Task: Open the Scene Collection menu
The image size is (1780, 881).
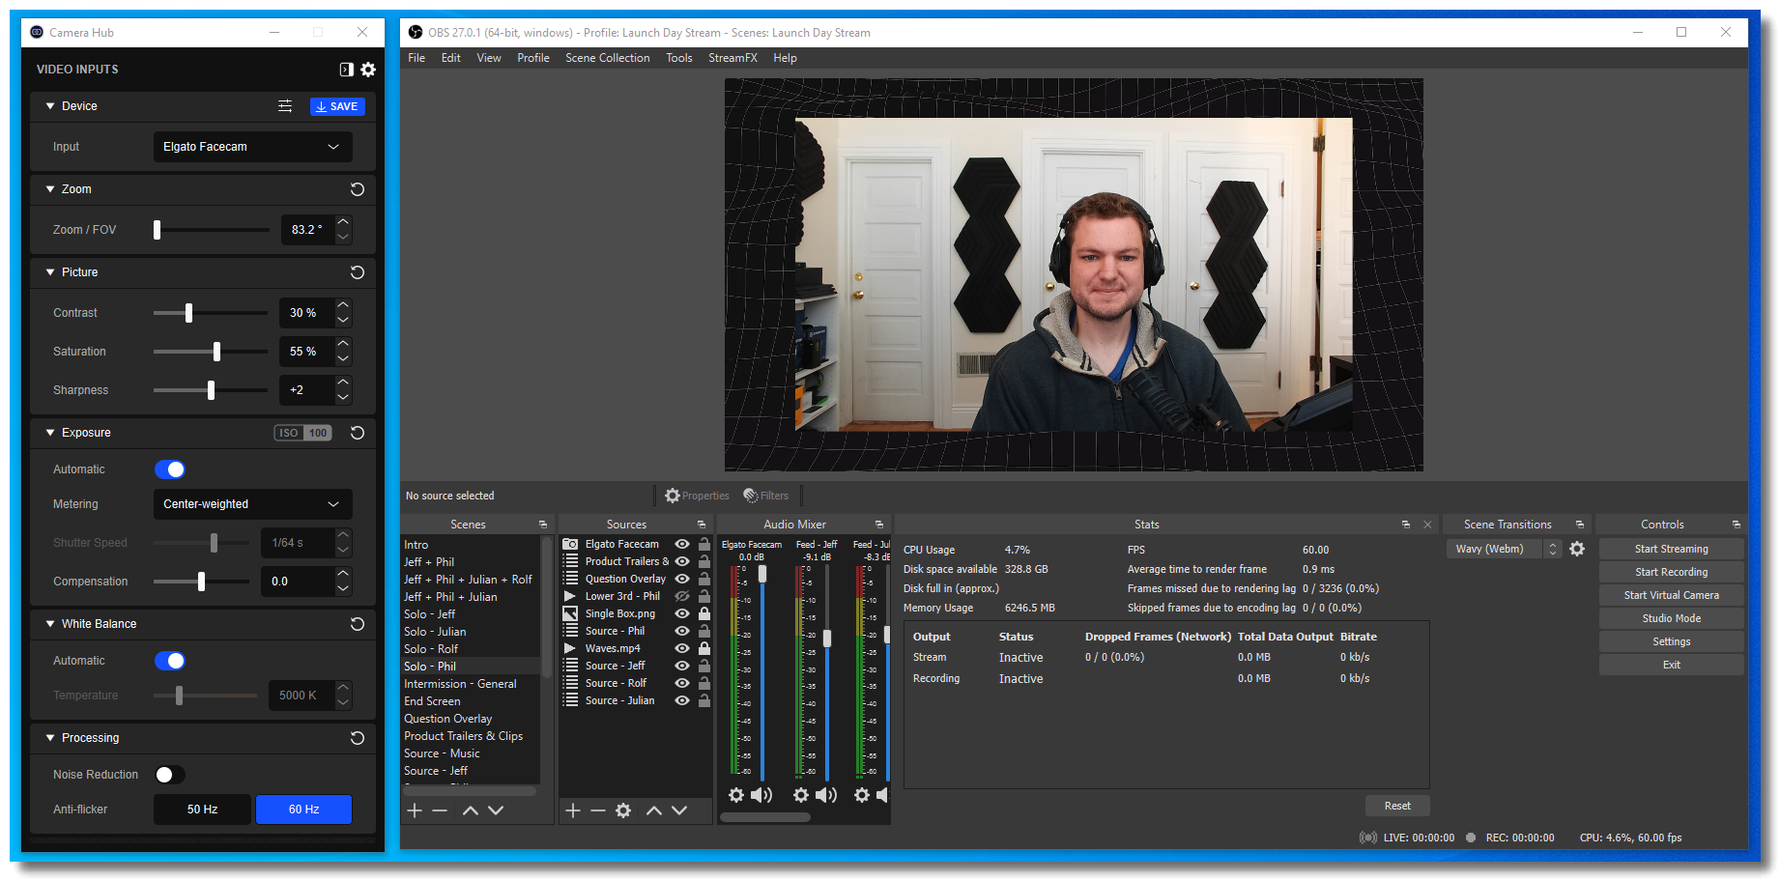Action: [x=607, y=58]
